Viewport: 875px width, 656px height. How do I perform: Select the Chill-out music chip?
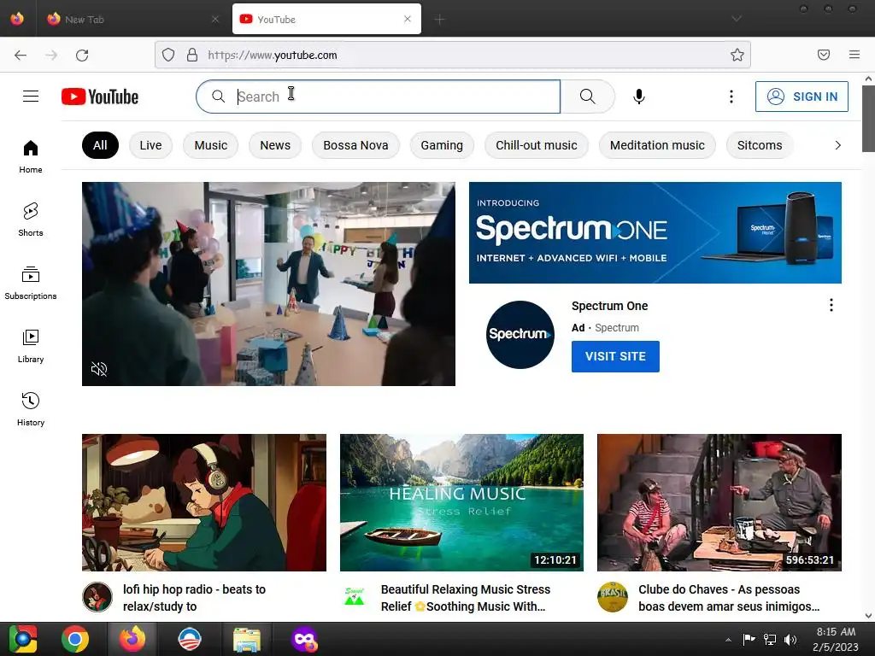coord(537,145)
